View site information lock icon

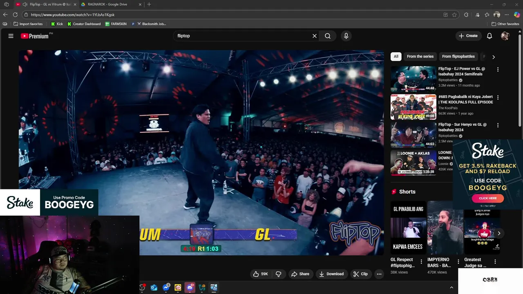coord(26,15)
